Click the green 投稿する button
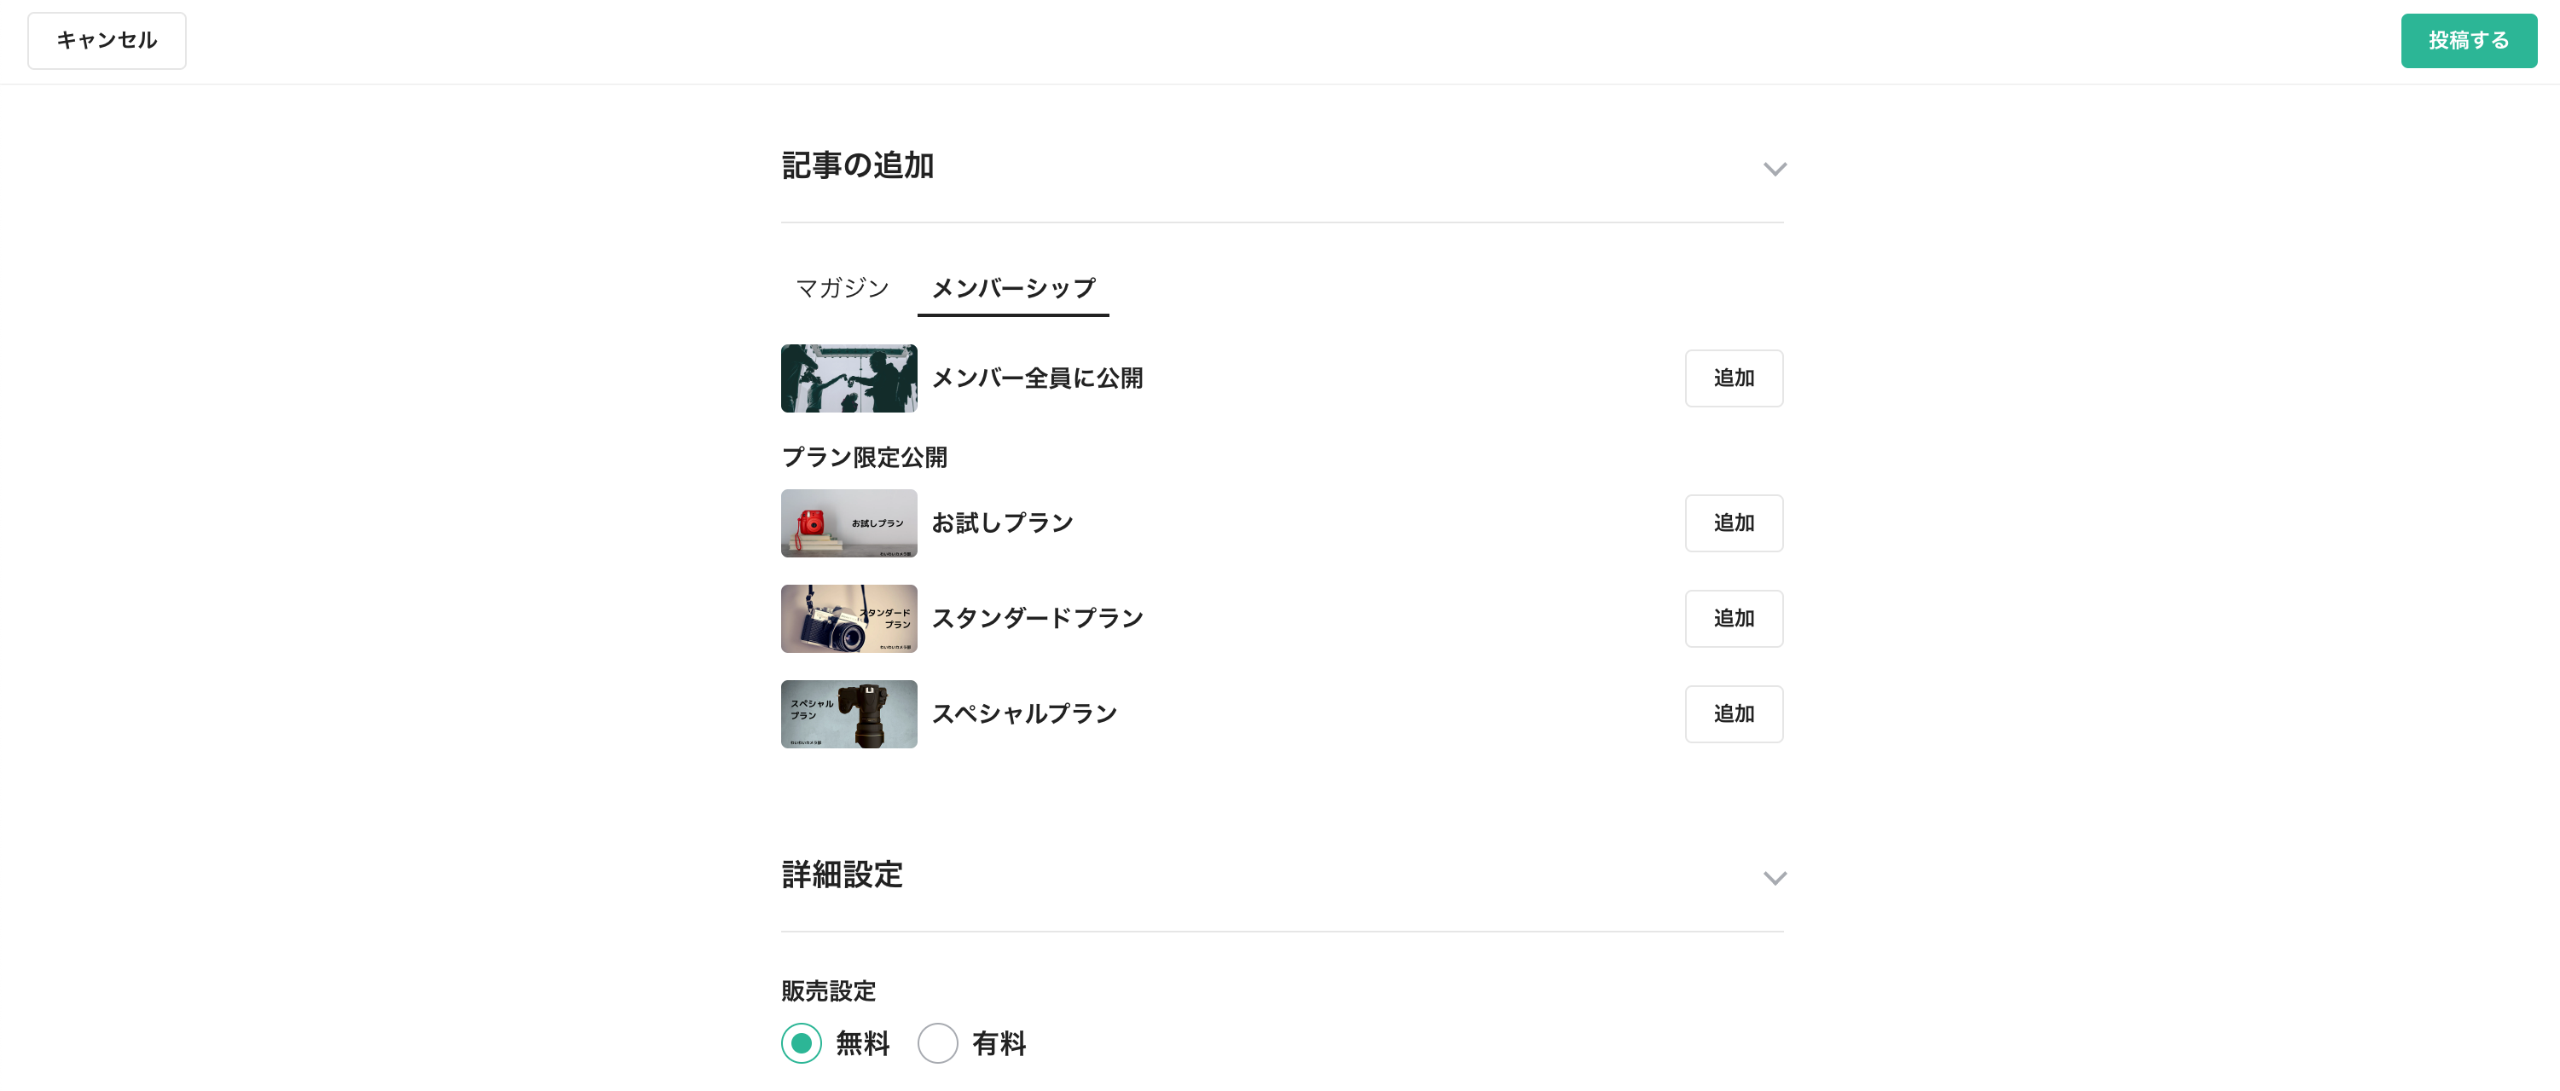 (x=2469, y=41)
